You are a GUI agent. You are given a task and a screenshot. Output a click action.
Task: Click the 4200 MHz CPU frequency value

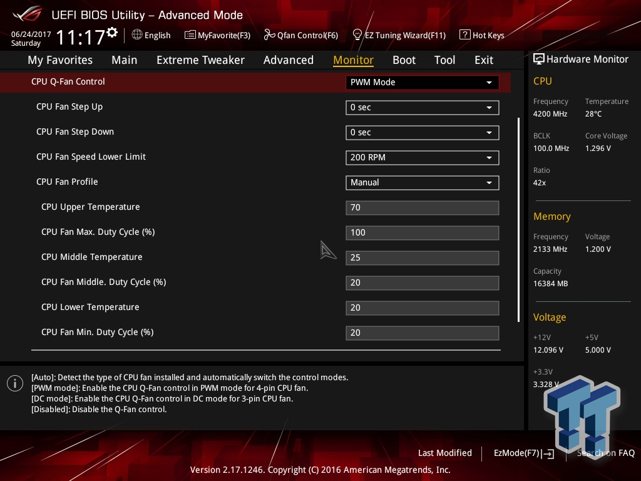click(x=550, y=114)
